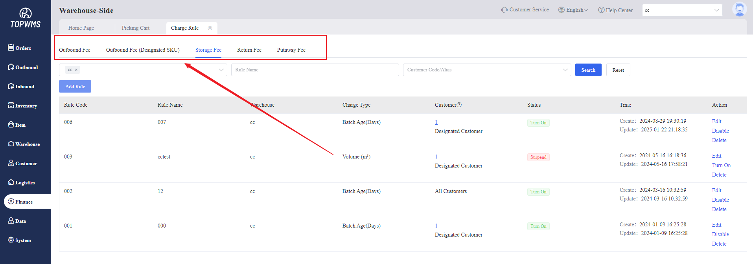Disable rule 006
This screenshot has width=753, height=264.
[x=720, y=131]
